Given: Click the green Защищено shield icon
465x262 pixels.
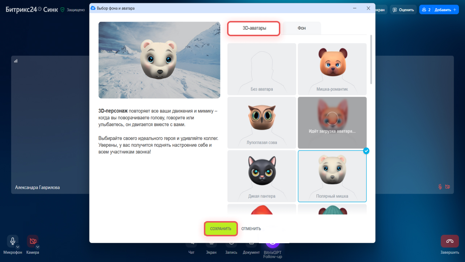Looking at the screenshot, I should pos(62,10).
